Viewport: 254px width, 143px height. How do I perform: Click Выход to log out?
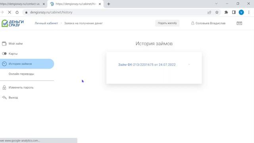pos(13,97)
